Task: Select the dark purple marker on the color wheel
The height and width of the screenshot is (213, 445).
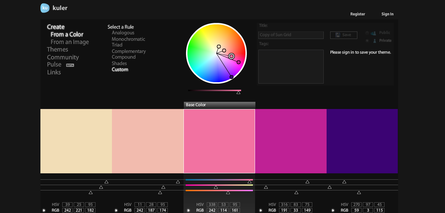Action: 231,77
